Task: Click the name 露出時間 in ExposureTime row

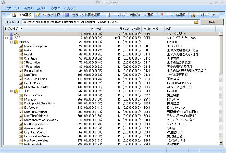Action: tap(173, 95)
